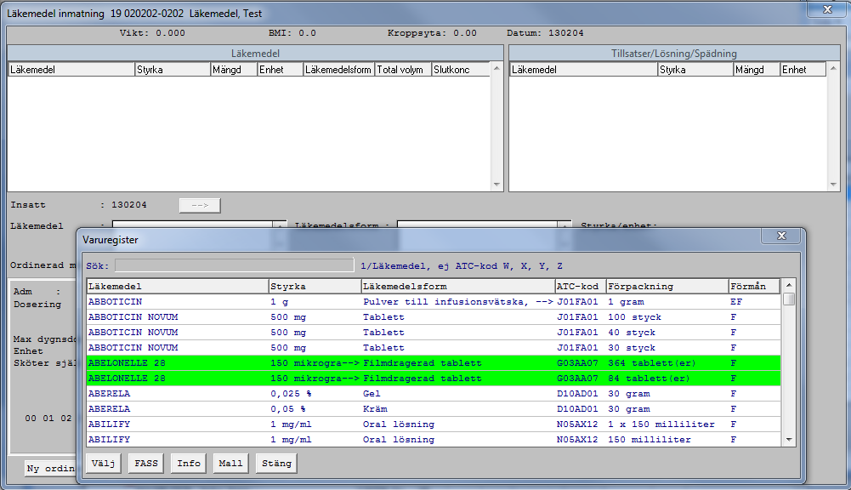Select ABELONELLE 28 with 84 tablett(er)
Screen dimensions: 851x490
click(x=433, y=378)
